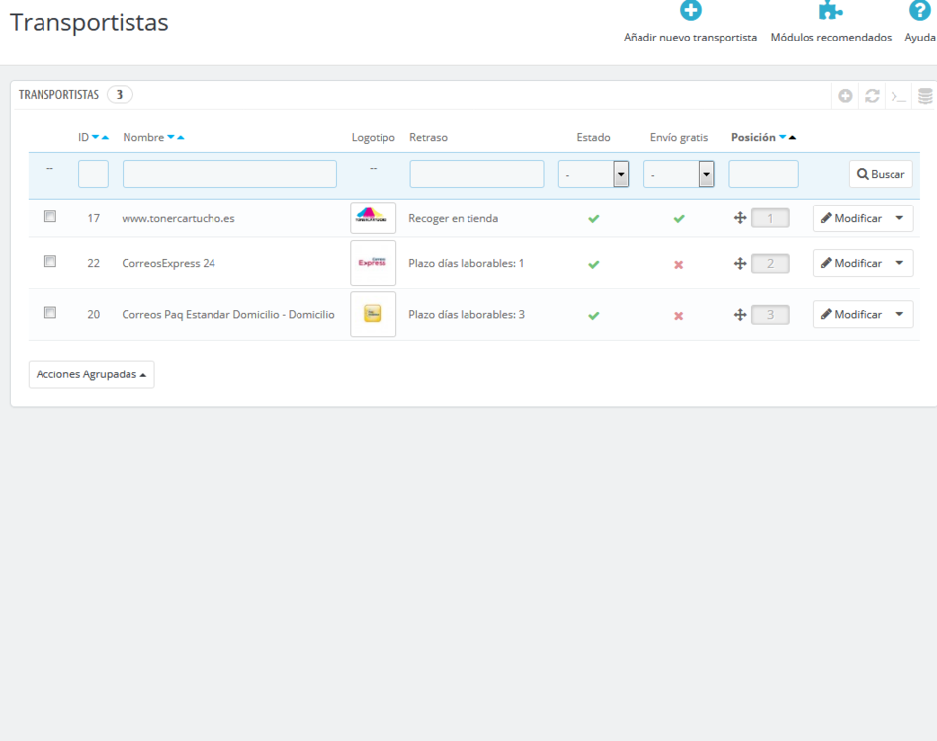Viewport: 937px width, 741px height.
Task: Check the row checkbox for carrier ID 17
Action: pyautogui.click(x=50, y=216)
